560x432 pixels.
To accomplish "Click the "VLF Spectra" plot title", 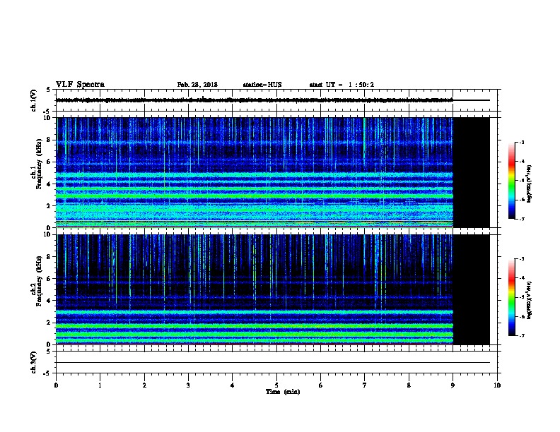I will (x=80, y=85).
